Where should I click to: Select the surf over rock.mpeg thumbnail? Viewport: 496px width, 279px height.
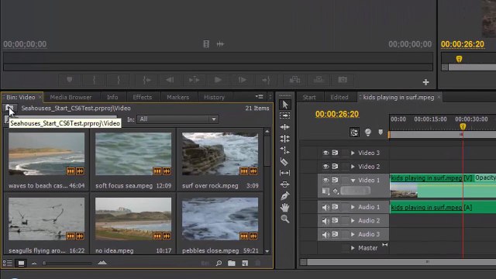pos(220,153)
